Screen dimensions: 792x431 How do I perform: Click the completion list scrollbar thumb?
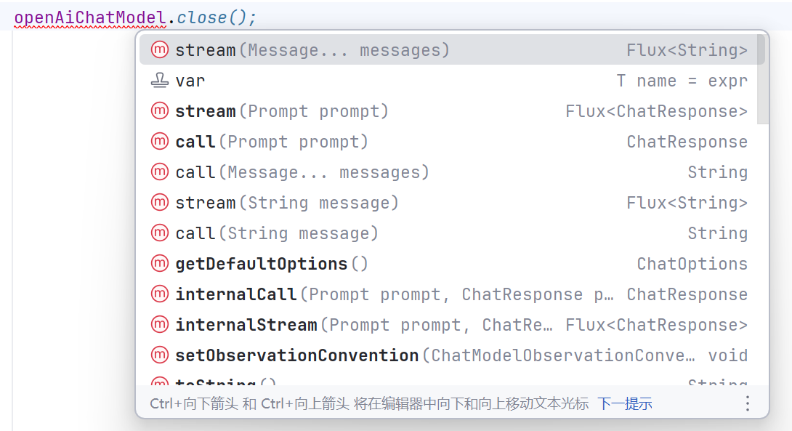(763, 78)
